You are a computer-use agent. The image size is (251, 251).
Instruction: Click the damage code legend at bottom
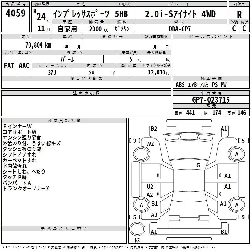pos(110,247)
